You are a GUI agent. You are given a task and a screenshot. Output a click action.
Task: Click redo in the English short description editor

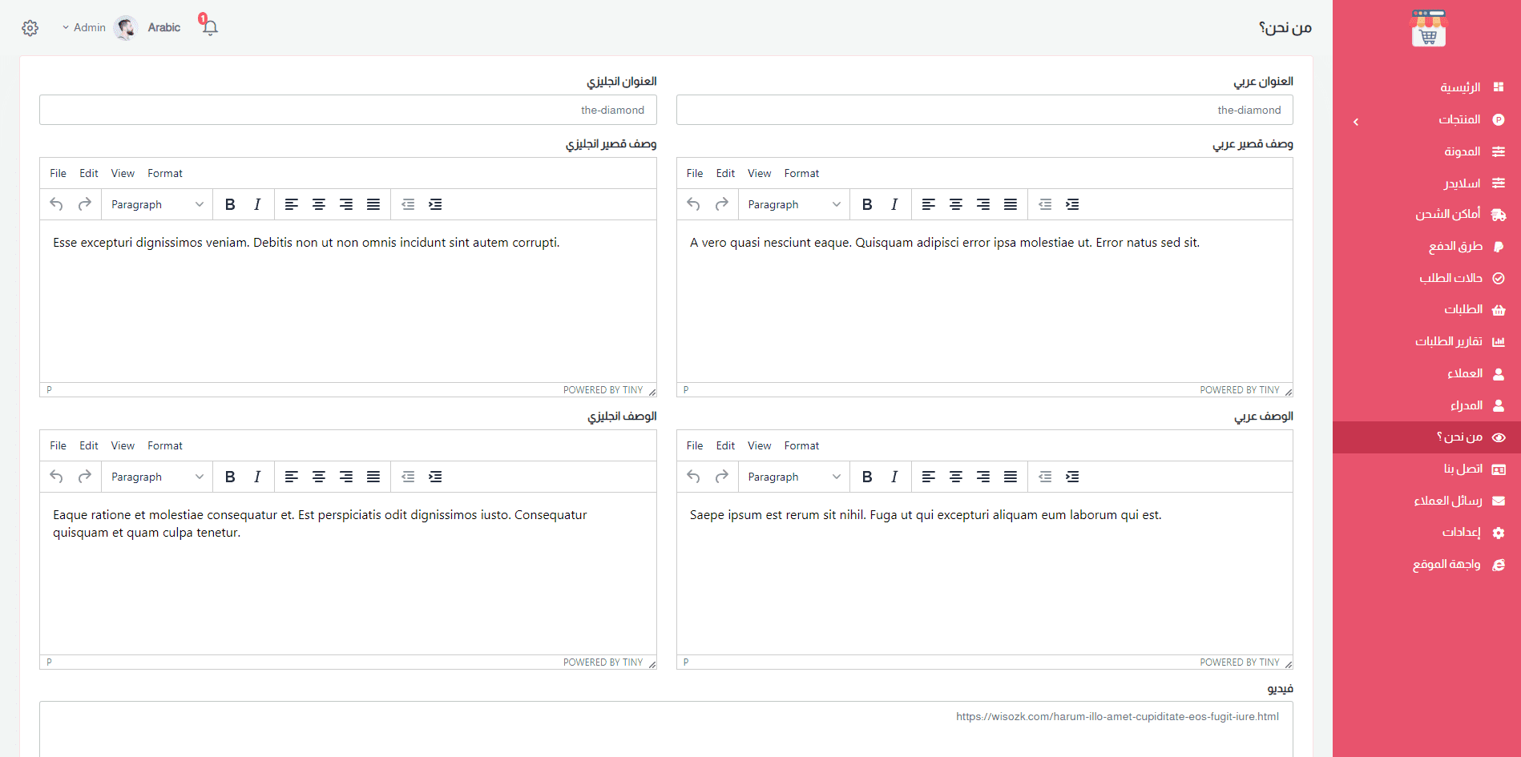coord(84,204)
